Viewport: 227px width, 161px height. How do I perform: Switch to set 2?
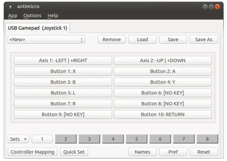(x=66, y=139)
